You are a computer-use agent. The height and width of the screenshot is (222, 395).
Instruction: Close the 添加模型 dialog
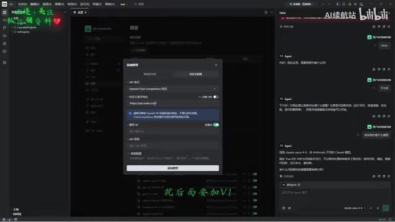216,65
